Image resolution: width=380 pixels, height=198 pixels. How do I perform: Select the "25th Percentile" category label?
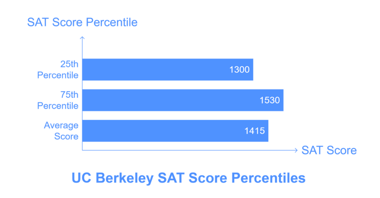(x=58, y=70)
